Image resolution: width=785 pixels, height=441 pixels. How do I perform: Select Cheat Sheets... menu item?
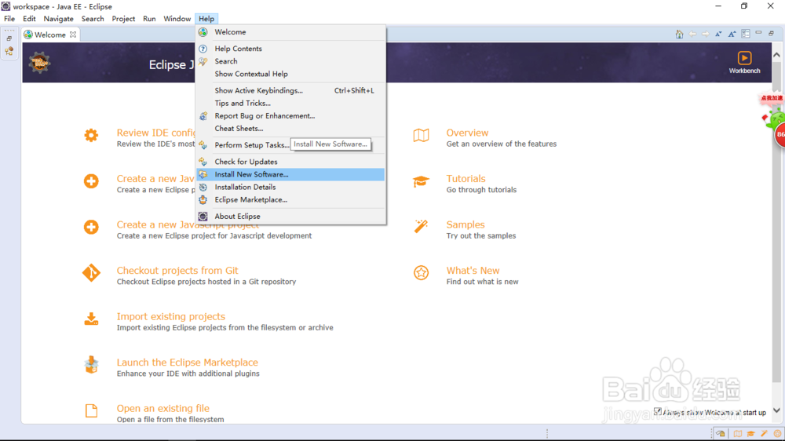[x=291, y=128]
